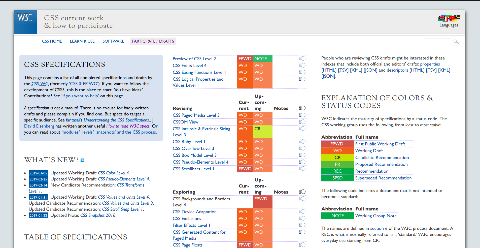Open Understanding the CSS Specifications link
This screenshot has width=480, height=248.
(x=116, y=120)
